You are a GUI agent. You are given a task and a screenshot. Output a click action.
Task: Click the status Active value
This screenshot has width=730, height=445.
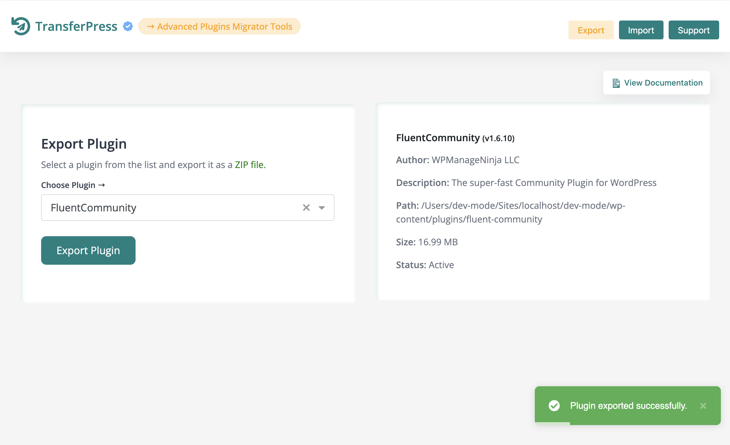pos(441,265)
